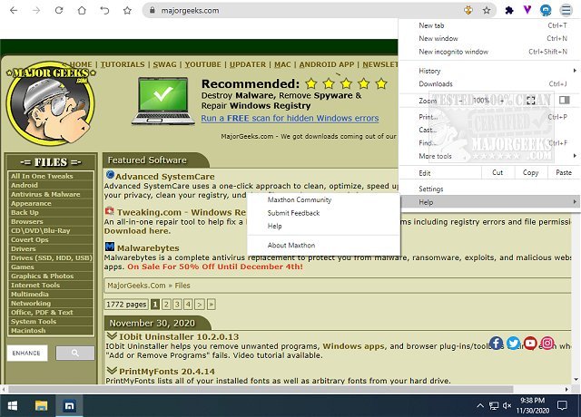Click Copy in Edit row

point(530,172)
